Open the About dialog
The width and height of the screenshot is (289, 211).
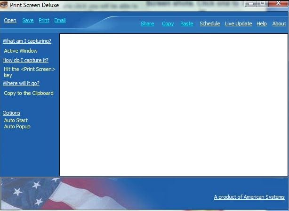coord(279,24)
